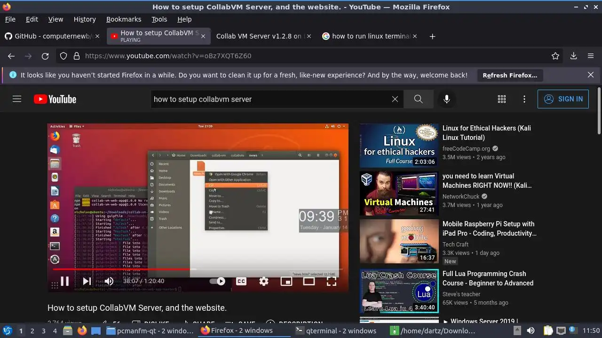This screenshot has width=602, height=338.
Task: Open the View menu
Action: pos(55,19)
